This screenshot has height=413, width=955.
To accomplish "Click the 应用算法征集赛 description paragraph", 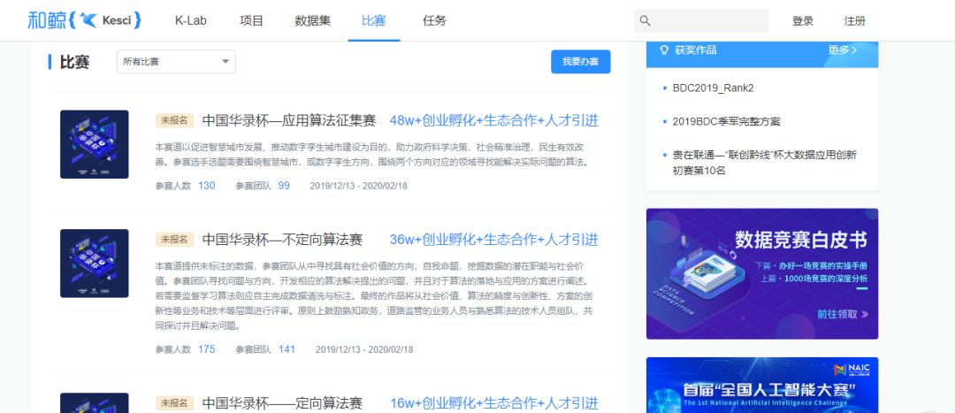I will pyautogui.click(x=372, y=155).
